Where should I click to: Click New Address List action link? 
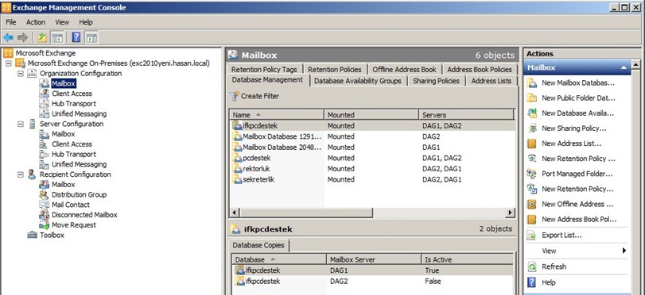571,144
